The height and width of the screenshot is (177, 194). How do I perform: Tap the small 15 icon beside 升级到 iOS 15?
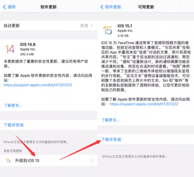click(x=8, y=160)
